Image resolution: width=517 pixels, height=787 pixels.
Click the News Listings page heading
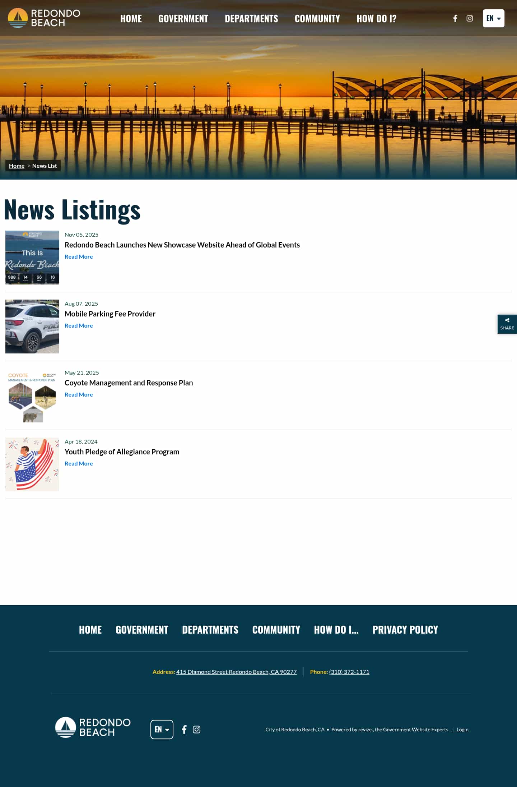coord(72,210)
